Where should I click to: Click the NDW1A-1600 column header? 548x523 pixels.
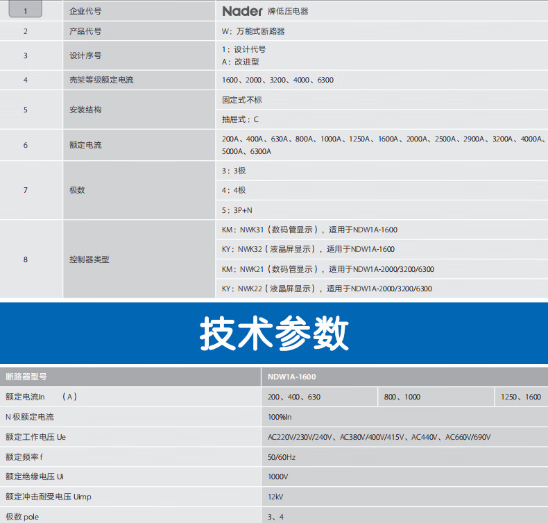(x=293, y=377)
